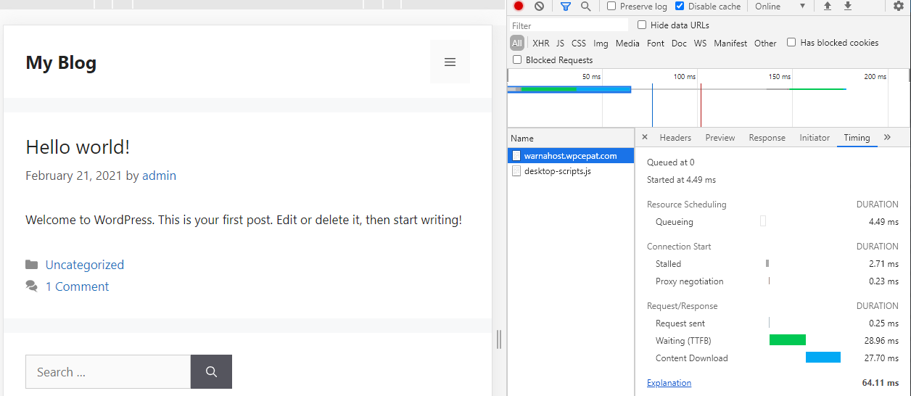Viewport: 911px width, 396px height.
Task: Toggle the network filter funnel icon
Action: (566, 6)
